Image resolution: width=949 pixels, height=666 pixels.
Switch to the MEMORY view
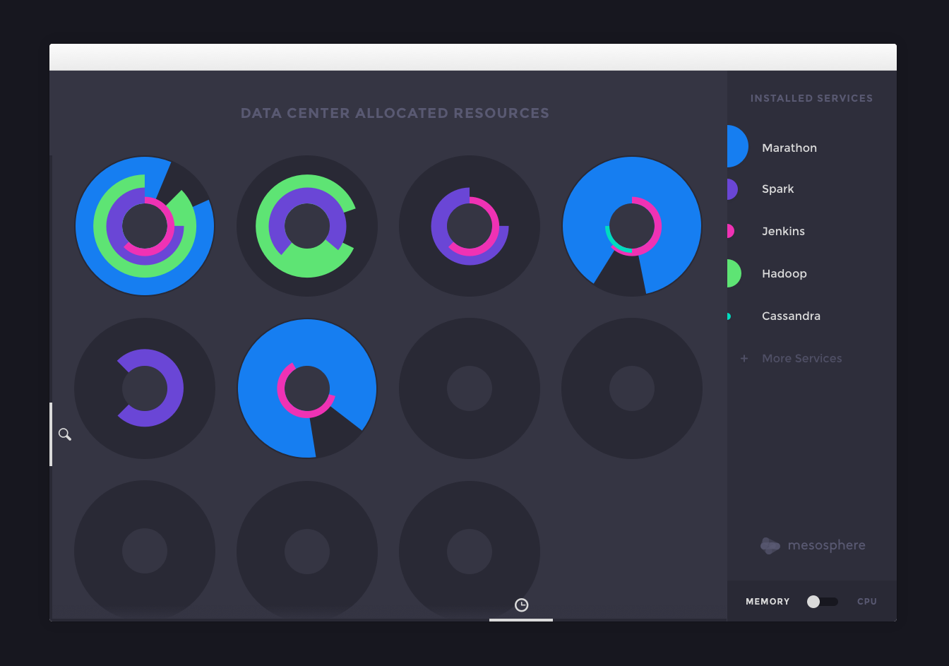point(768,601)
